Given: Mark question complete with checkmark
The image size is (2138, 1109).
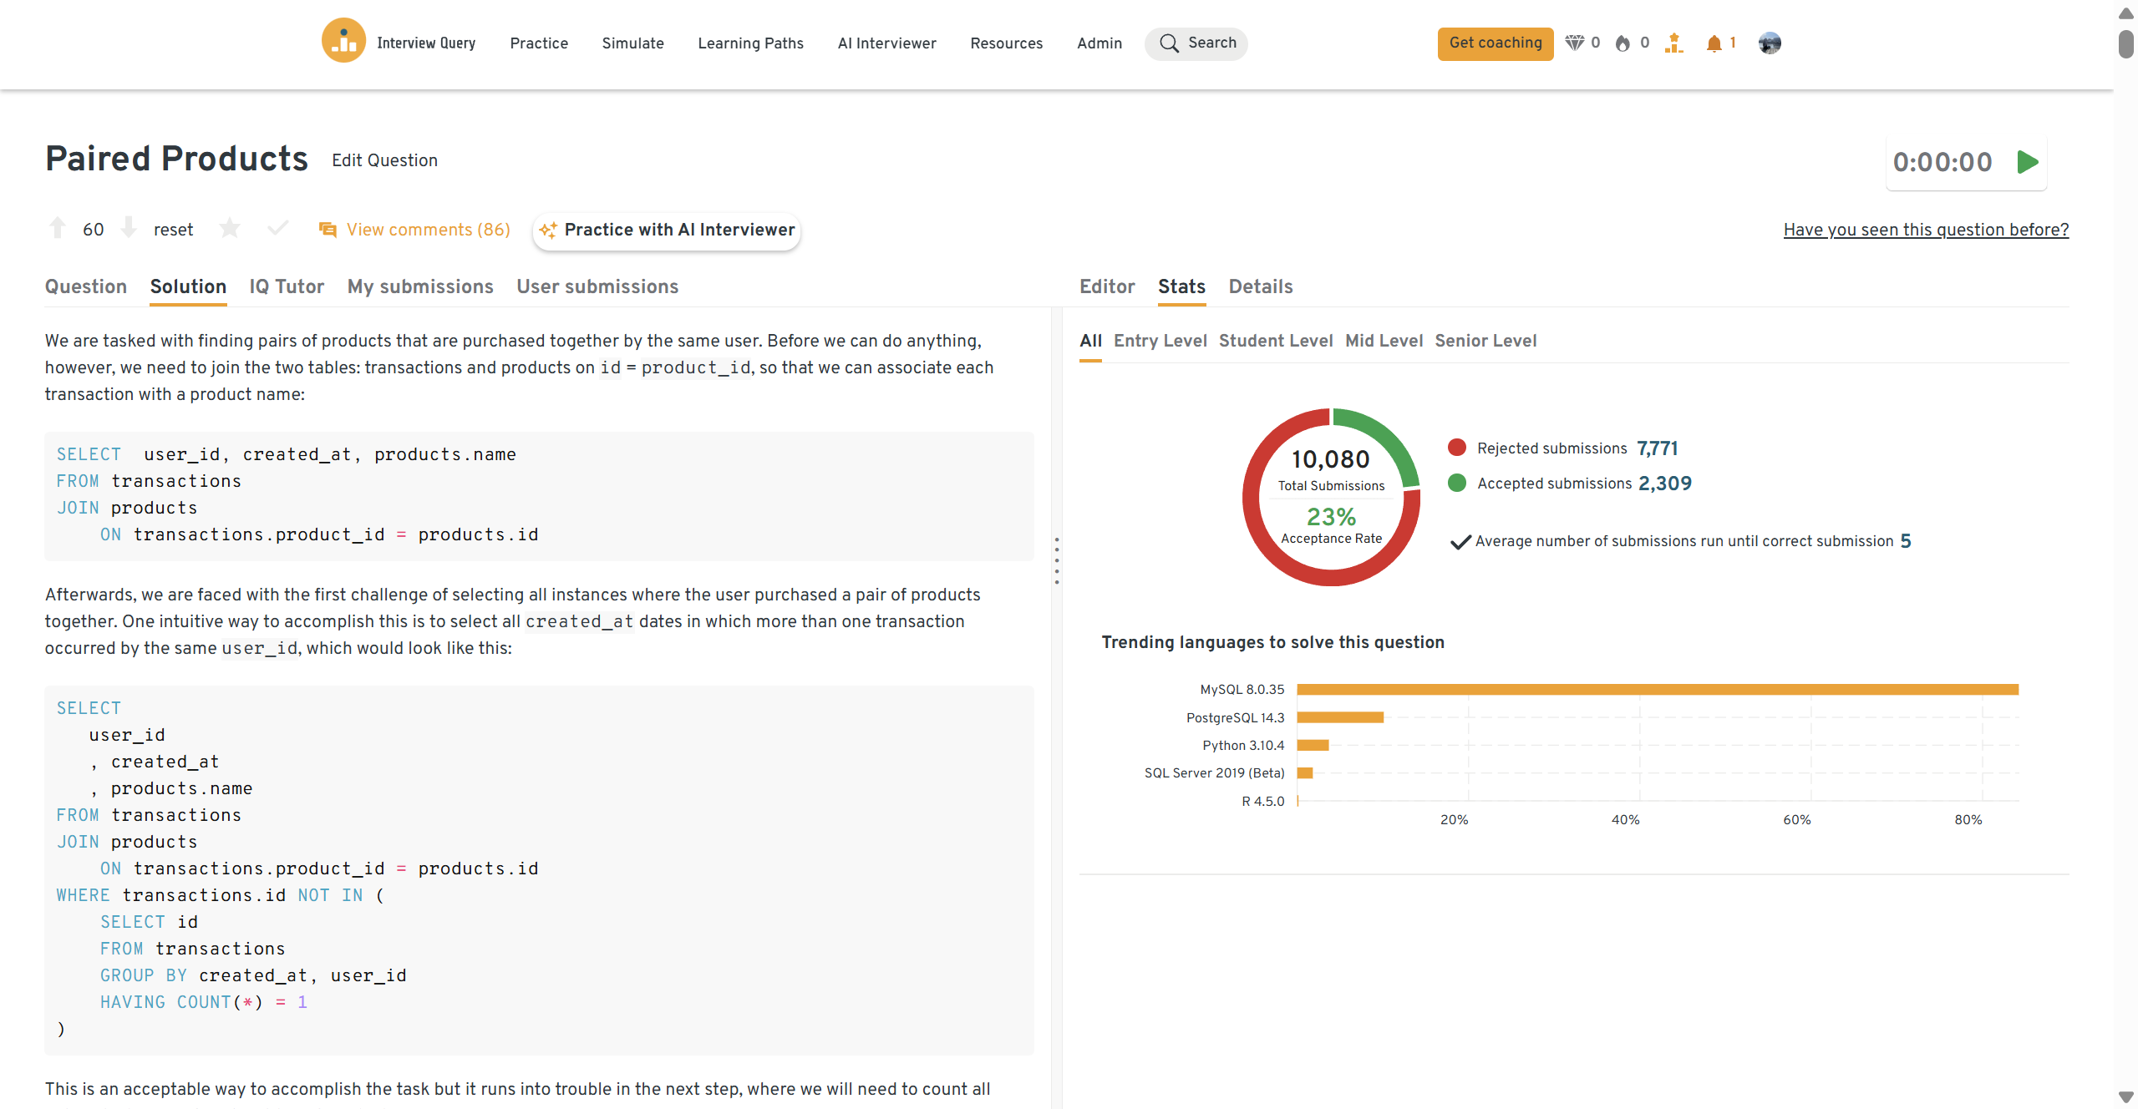Looking at the screenshot, I should 277,228.
